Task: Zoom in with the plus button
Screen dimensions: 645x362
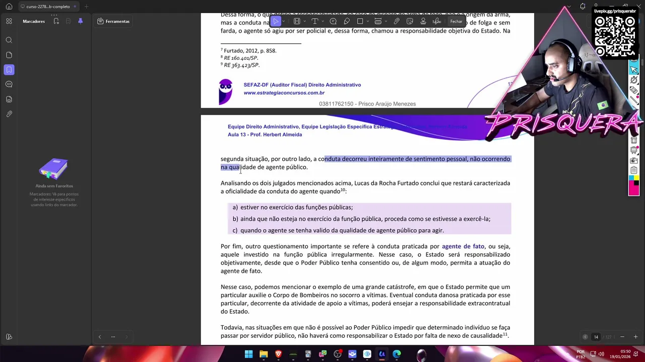Action: [635, 337]
